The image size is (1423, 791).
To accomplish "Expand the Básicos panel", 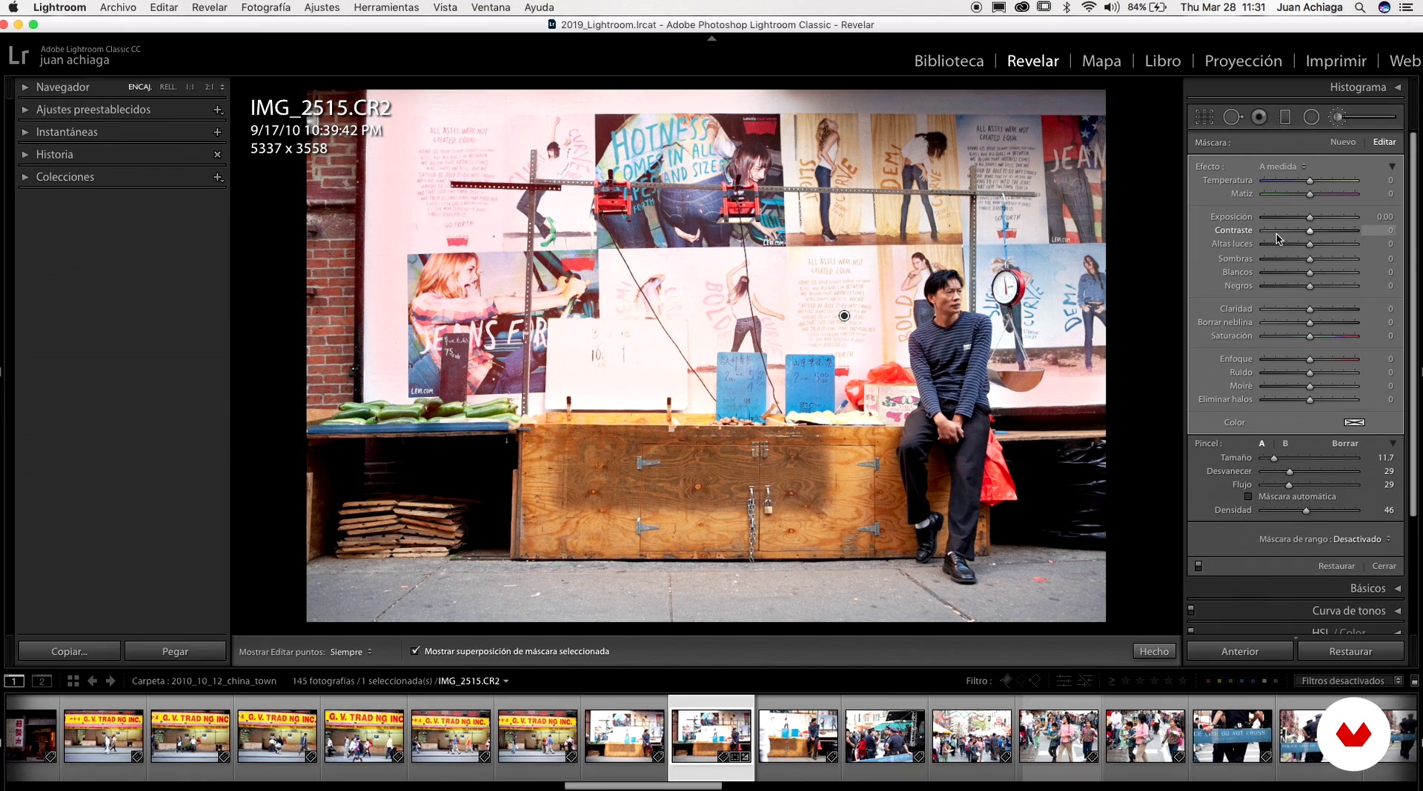I will point(1398,589).
